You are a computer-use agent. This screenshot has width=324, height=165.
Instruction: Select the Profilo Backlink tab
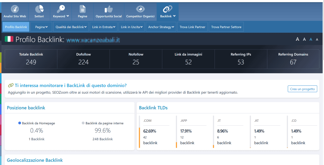(x=16, y=27)
